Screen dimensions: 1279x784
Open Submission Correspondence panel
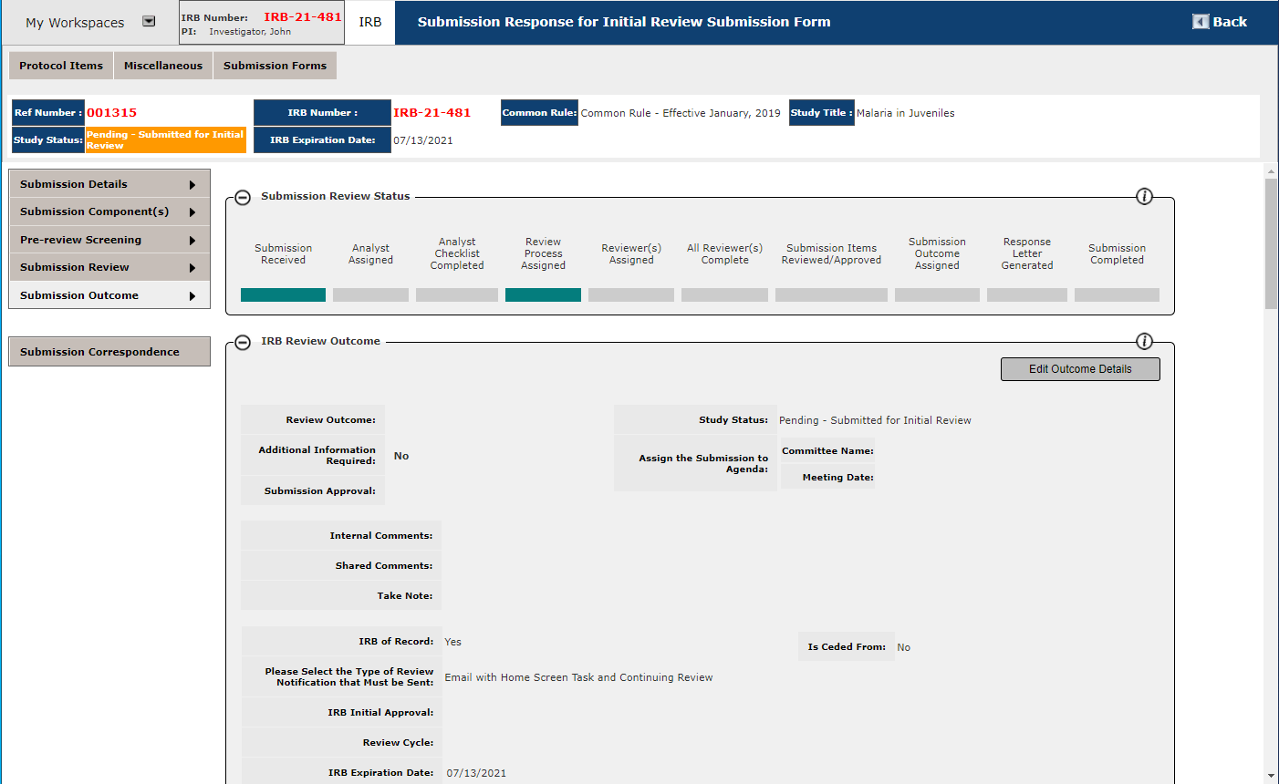[x=109, y=352]
